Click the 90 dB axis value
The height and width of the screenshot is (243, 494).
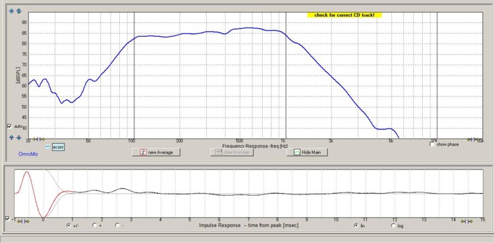(x=24, y=22)
